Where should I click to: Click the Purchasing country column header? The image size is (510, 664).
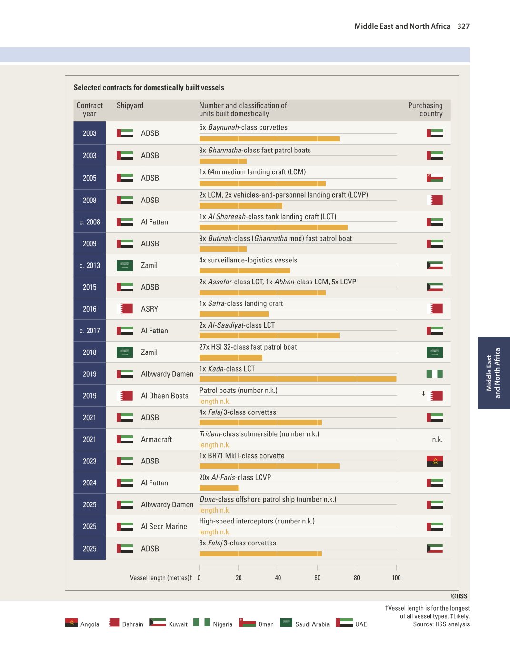[x=425, y=110]
